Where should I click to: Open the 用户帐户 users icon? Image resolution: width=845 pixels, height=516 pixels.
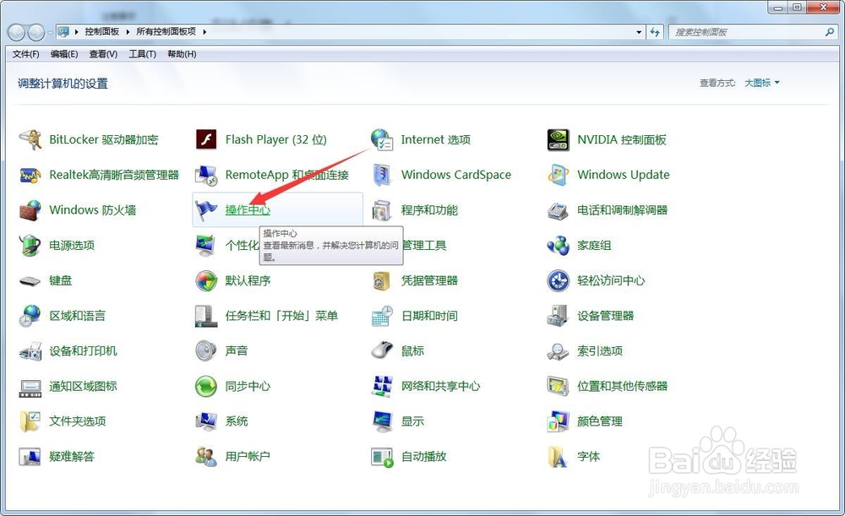click(x=206, y=457)
